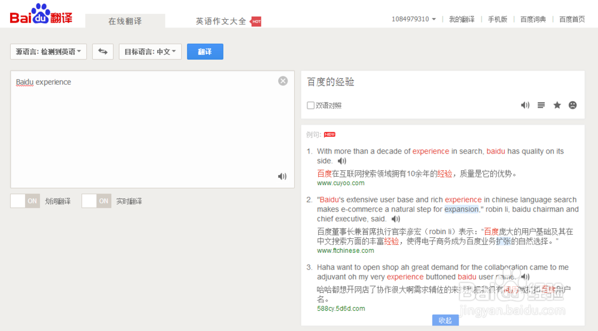598x331 pixels.
Task: Play audio of translated result
Action: [525, 105]
